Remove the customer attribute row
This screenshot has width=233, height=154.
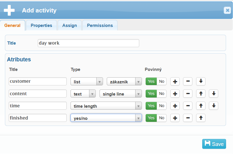(x=187, y=82)
